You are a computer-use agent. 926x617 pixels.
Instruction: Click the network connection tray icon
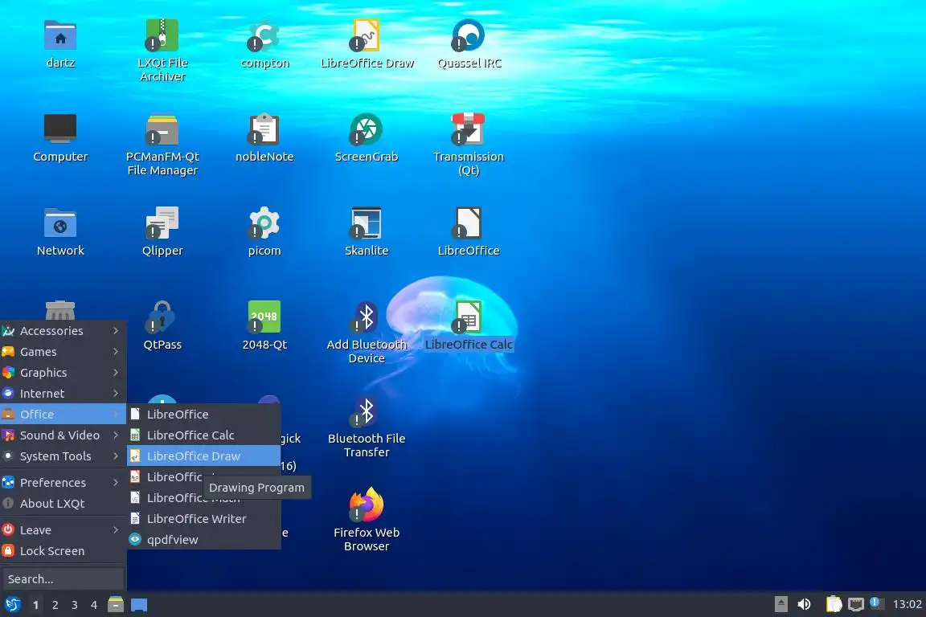pyautogui.click(x=856, y=604)
